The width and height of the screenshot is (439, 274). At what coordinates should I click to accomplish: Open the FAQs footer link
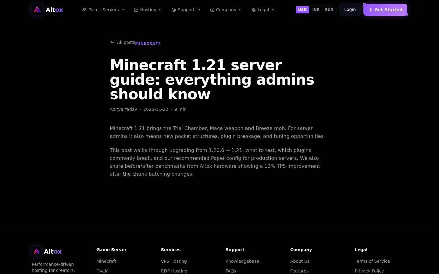231,271
